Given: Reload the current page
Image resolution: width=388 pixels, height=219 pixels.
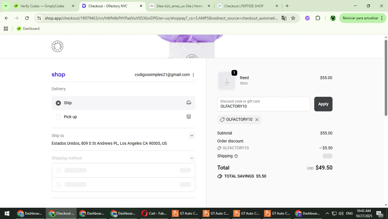Looking at the screenshot, I should click(27, 18).
